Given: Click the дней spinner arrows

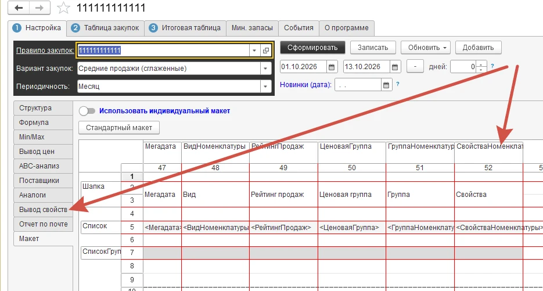Looking at the screenshot, I should (481, 67).
